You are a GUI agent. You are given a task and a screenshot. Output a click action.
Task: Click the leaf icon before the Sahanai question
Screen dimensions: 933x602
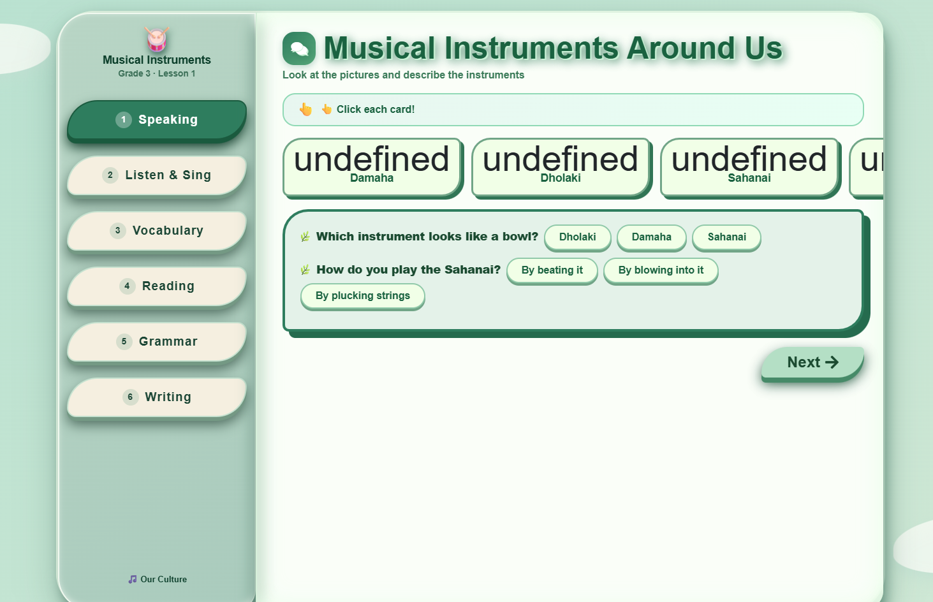305,269
